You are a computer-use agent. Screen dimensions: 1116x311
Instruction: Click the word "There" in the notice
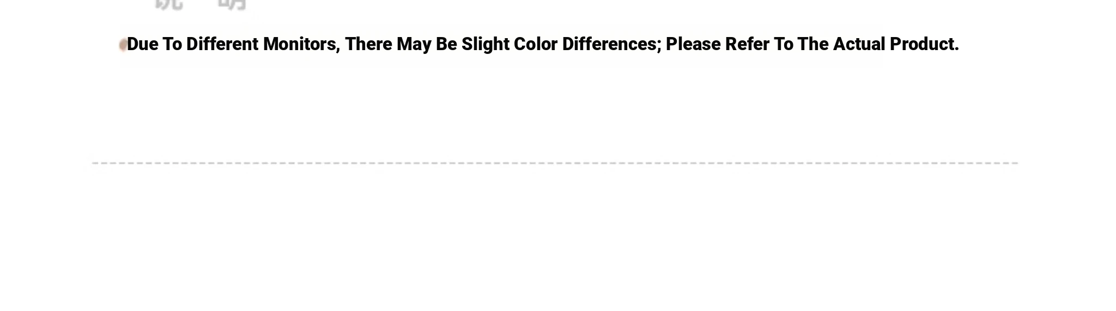(x=368, y=44)
